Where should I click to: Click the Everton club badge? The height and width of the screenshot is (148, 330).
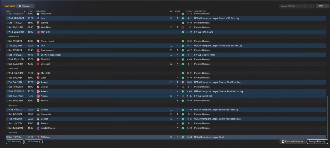38,124
